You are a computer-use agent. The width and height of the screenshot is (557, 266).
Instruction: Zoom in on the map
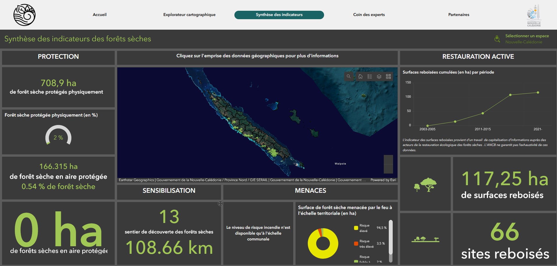[388, 160]
